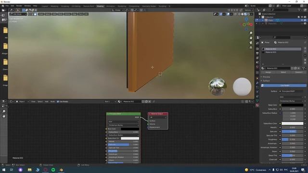
Task: Toggle viewport gizmo display button
Action: tap(221, 14)
